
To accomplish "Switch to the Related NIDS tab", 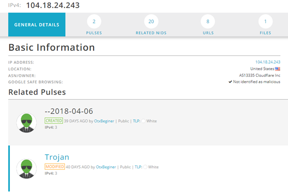I will (x=151, y=33).
